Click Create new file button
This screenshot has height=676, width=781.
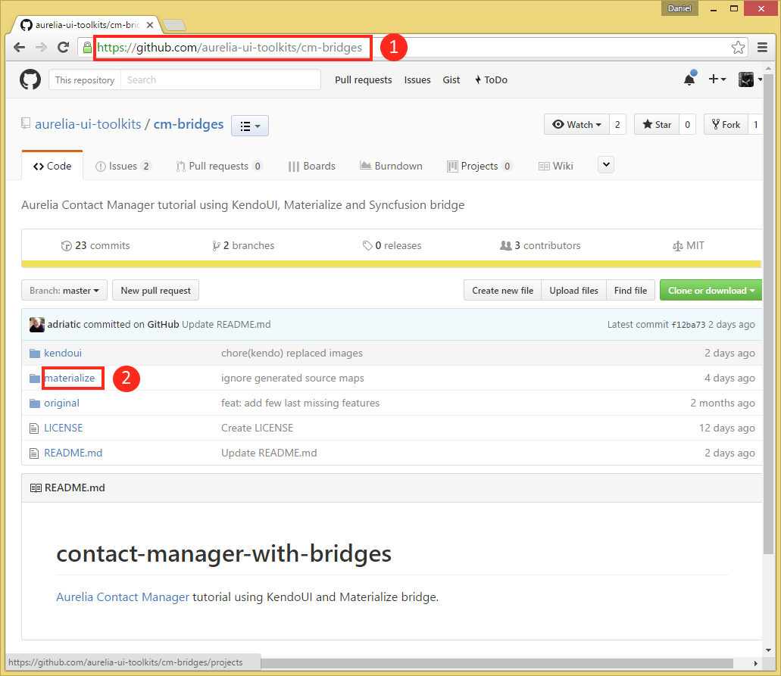(x=502, y=290)
